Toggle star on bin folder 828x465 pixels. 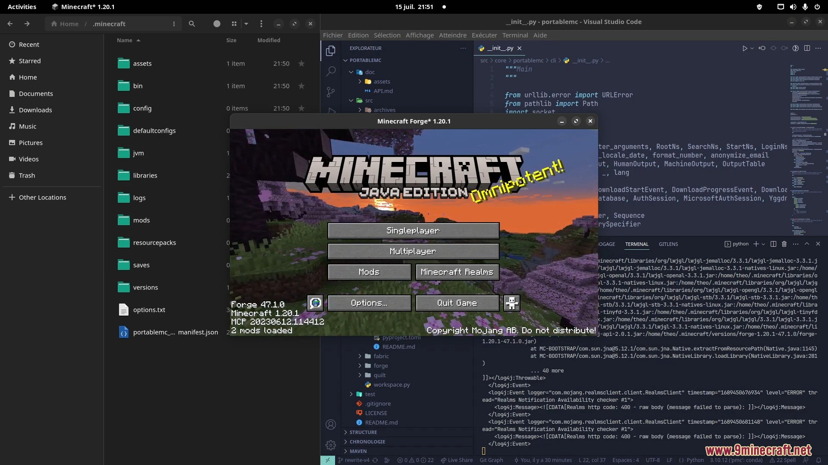point(301,86)
